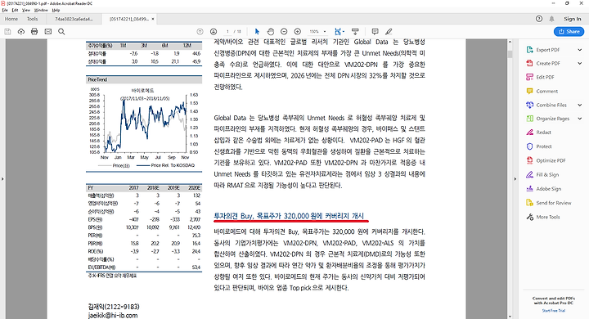
Task: Open Help question mark icon
Action: 539,19
